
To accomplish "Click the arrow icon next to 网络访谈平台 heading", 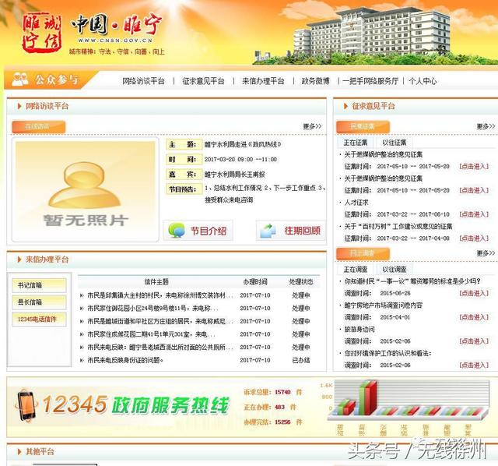I will pos(19,106).
